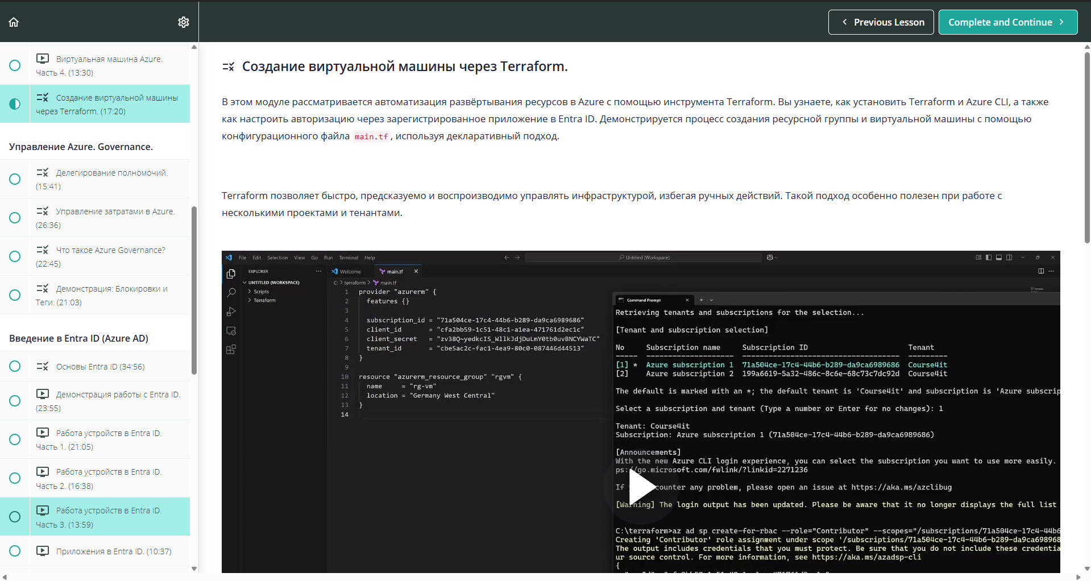Click text-lesson icon of Основы Entra ID
The height and width of the screenshot is (581, 1091).
pyautogui.click(x=43, y=366)
